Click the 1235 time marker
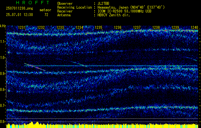 click(98, 27)
